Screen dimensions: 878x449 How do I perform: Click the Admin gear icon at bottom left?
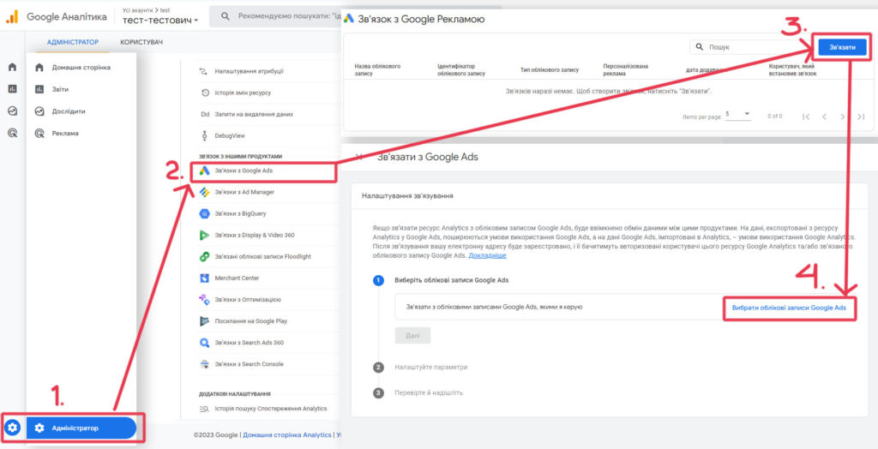(x=12, y=428)
